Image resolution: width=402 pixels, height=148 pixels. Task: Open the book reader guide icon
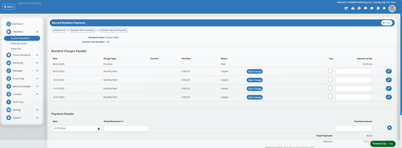pos(353,8)
